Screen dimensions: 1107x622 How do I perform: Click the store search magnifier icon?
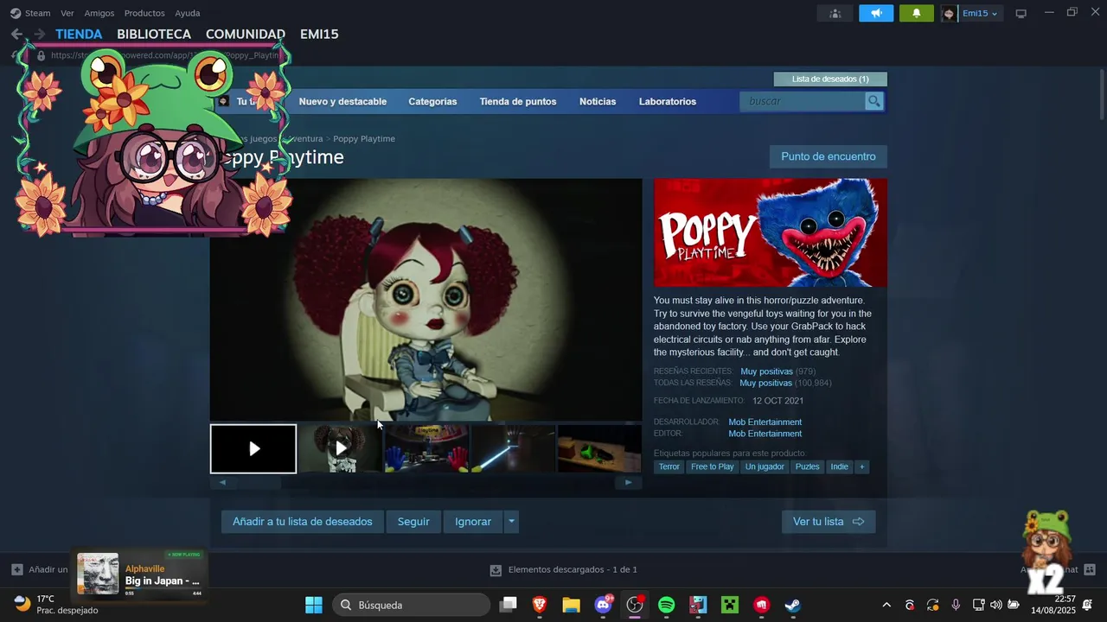point(874,101)
